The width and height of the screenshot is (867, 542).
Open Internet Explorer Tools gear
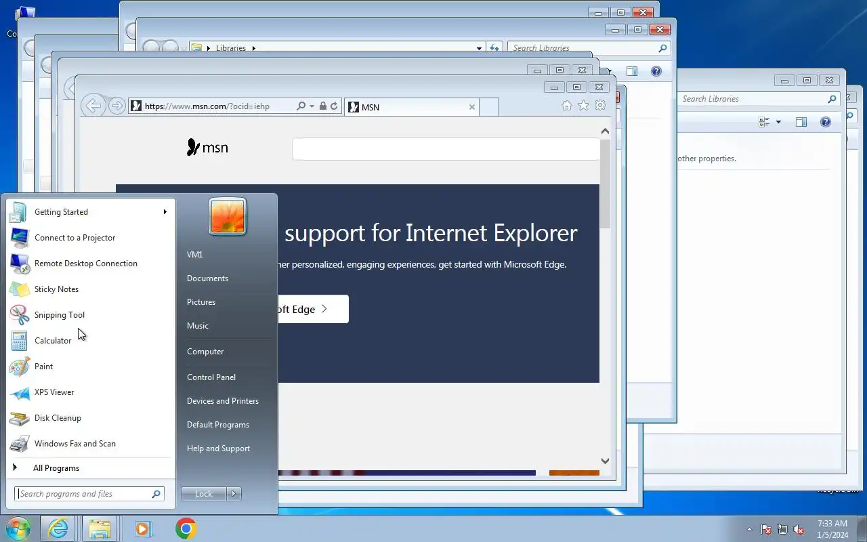coord(600,106)
